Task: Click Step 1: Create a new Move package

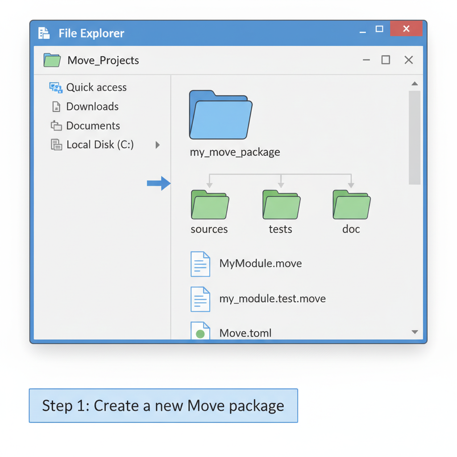Action: (x=163, y=406)
